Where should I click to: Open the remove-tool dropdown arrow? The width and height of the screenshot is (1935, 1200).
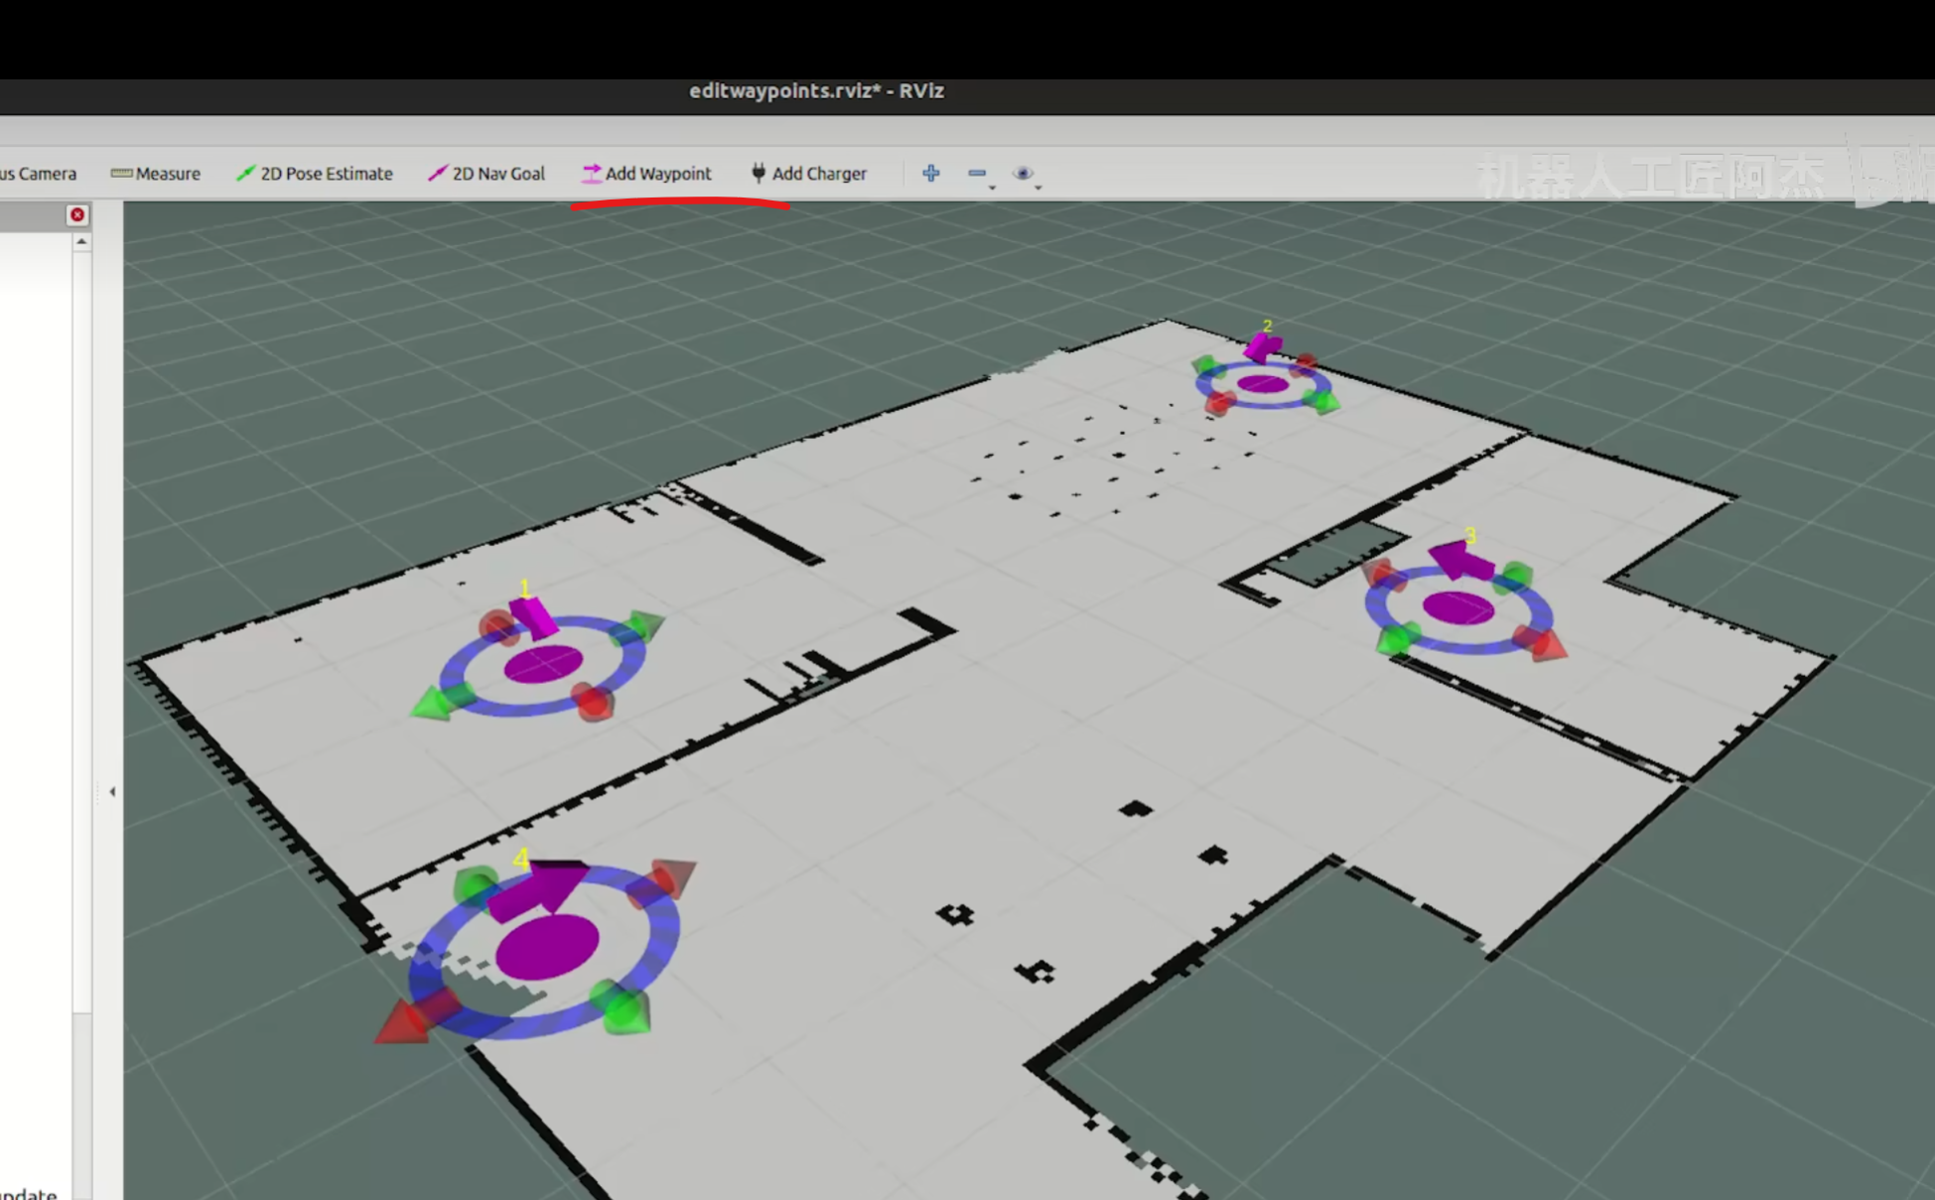tap(992, 188)
